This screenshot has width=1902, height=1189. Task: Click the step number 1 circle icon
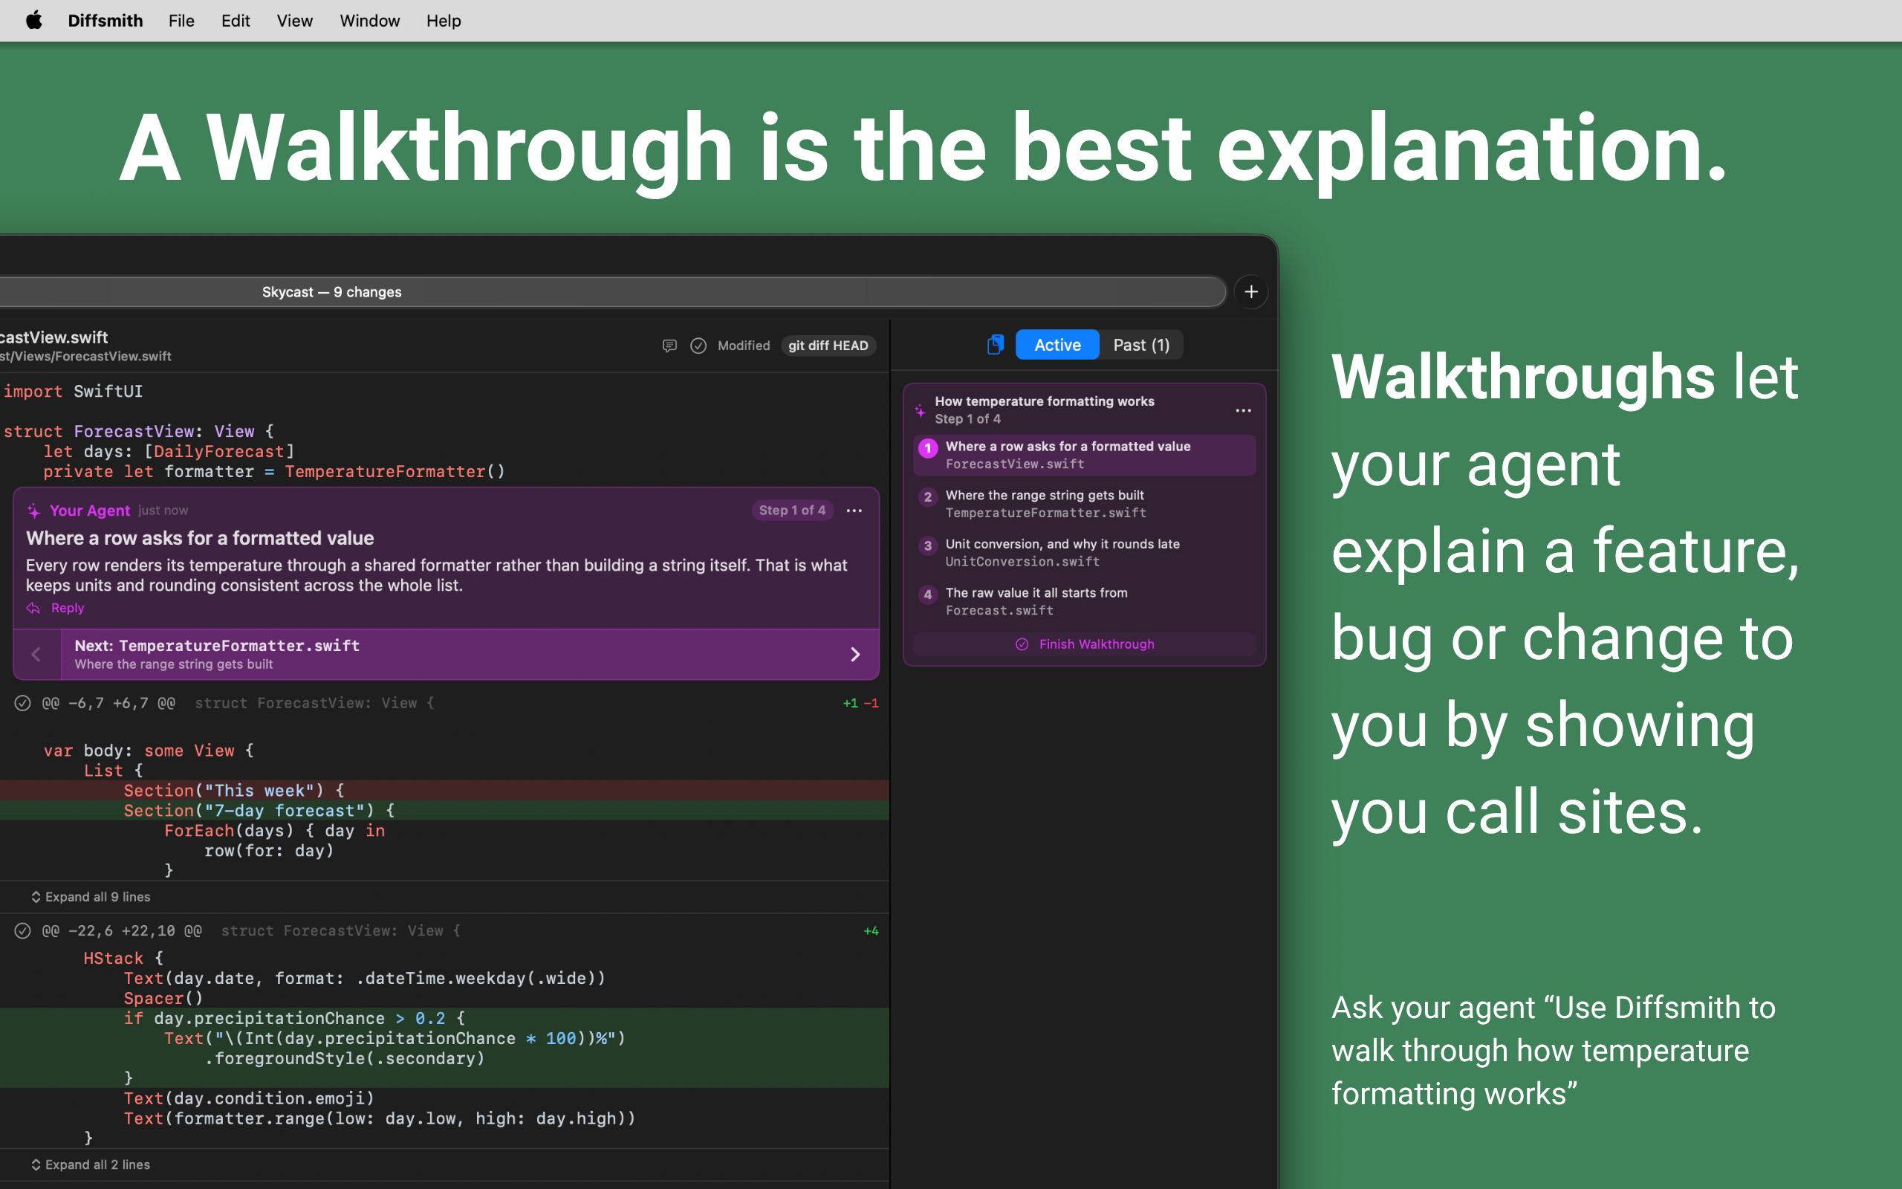tap(928, 448)
